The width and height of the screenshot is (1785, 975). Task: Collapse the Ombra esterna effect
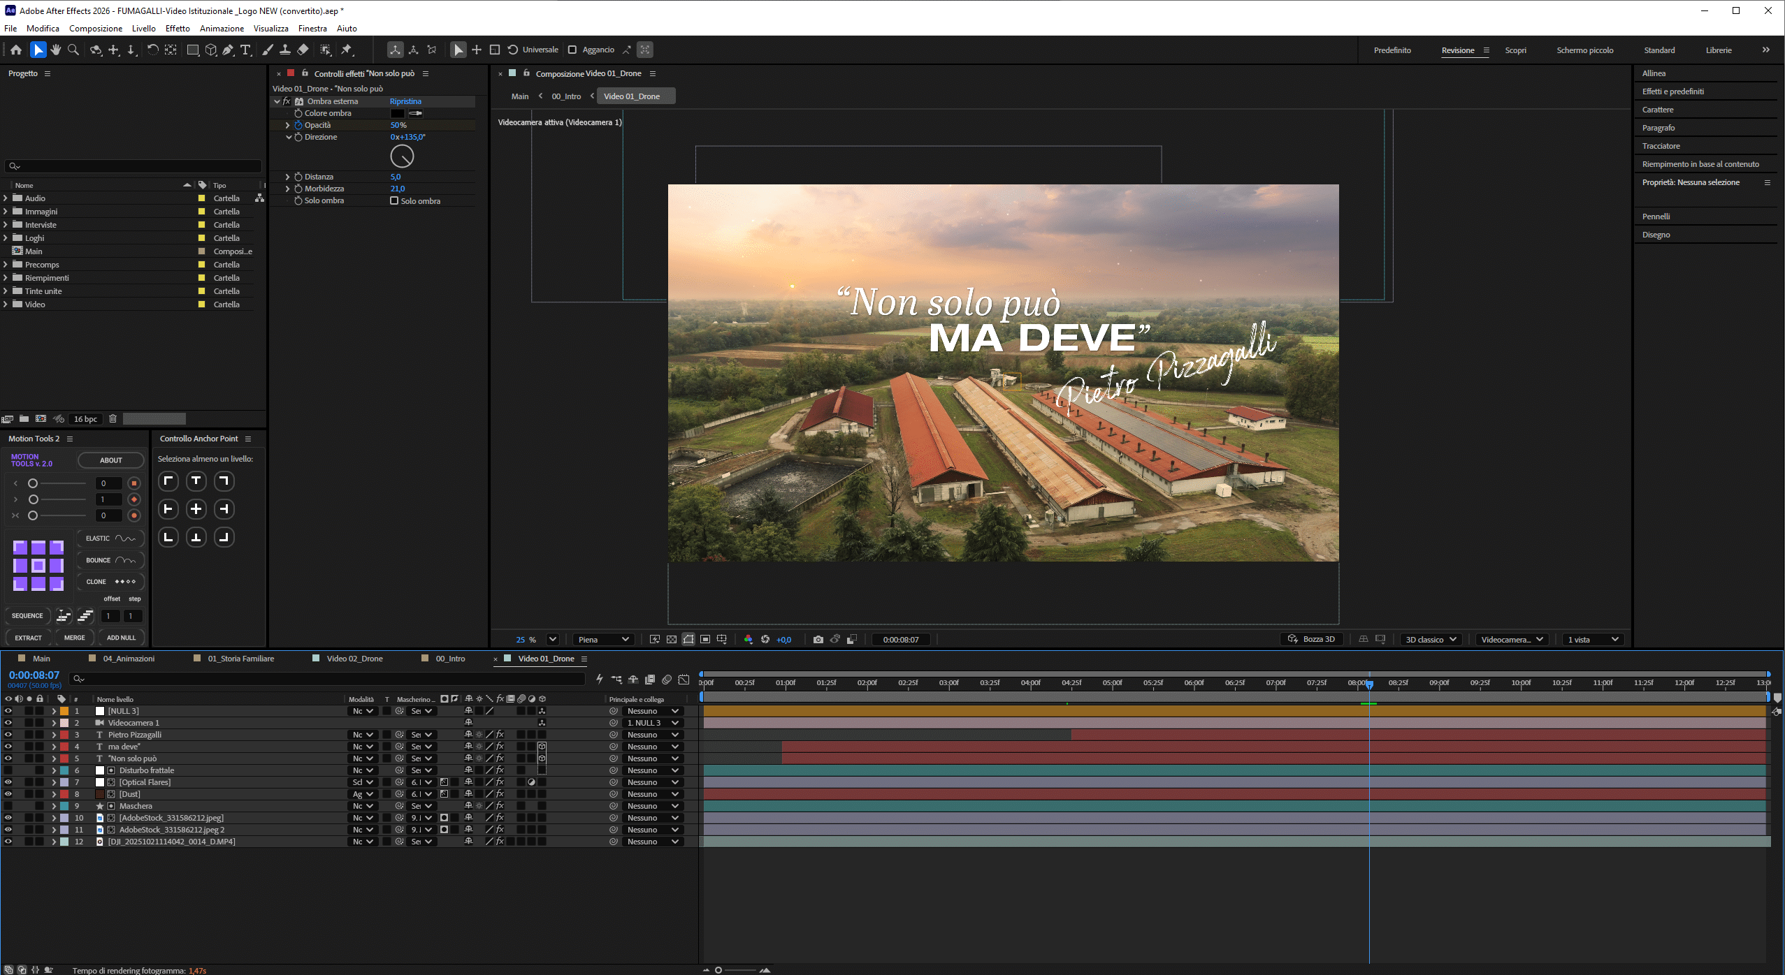pyautogui.click(x=277, y=101)
